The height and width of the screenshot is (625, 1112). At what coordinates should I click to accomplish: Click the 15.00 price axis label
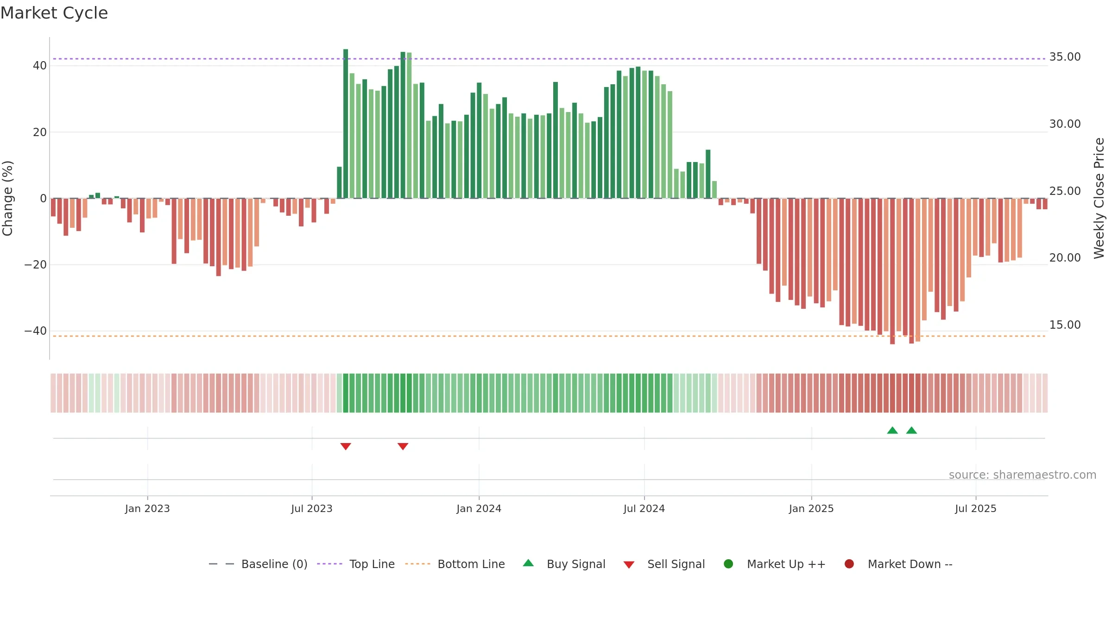pos(1065,325)
